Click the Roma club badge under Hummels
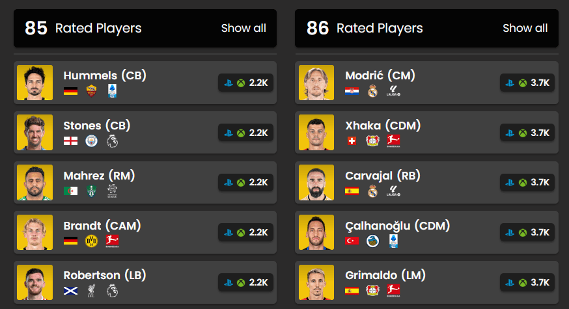This screenshot has width=569, height=309. click(x=91, y=90)
